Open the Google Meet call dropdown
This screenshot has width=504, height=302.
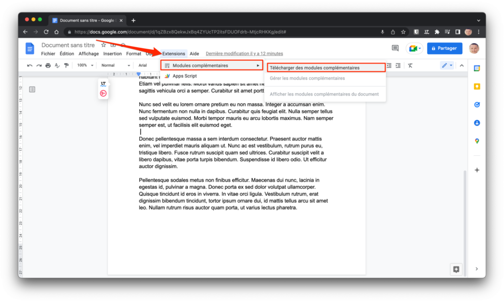(x=414, y=48)
